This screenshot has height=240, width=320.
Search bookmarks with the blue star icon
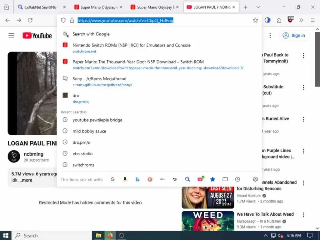[212, 179]
